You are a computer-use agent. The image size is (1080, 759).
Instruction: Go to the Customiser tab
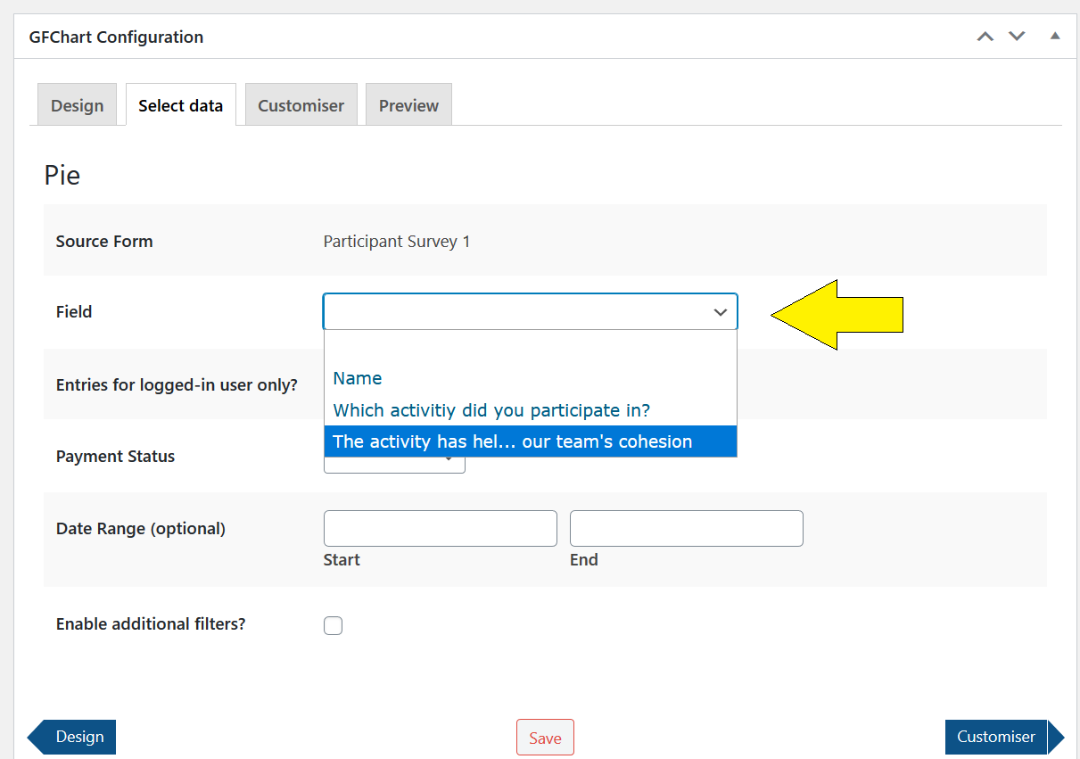click(301, 105)
